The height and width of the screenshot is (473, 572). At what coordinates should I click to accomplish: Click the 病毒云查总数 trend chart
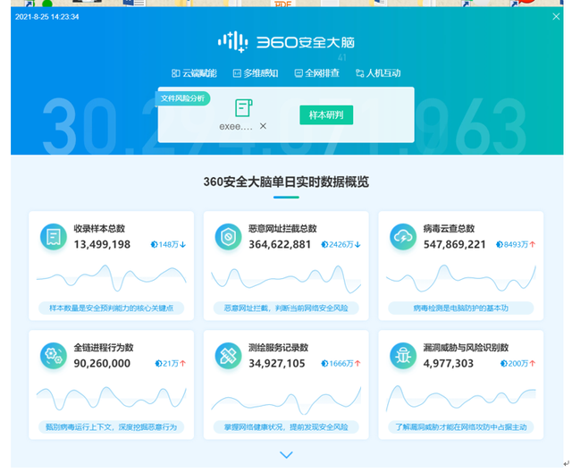click(x=461, y=278)
